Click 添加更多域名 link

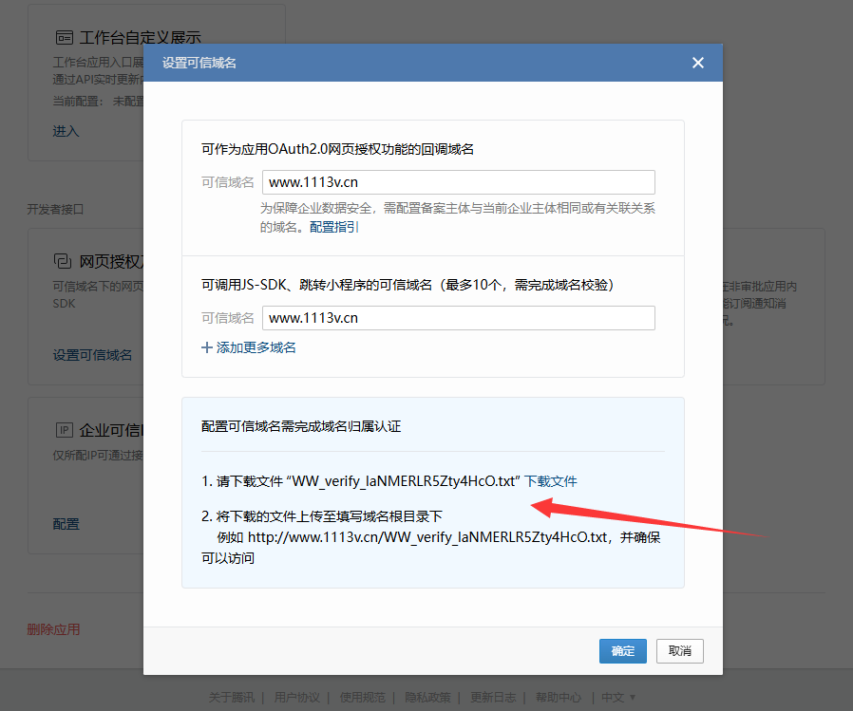[256, 347]
